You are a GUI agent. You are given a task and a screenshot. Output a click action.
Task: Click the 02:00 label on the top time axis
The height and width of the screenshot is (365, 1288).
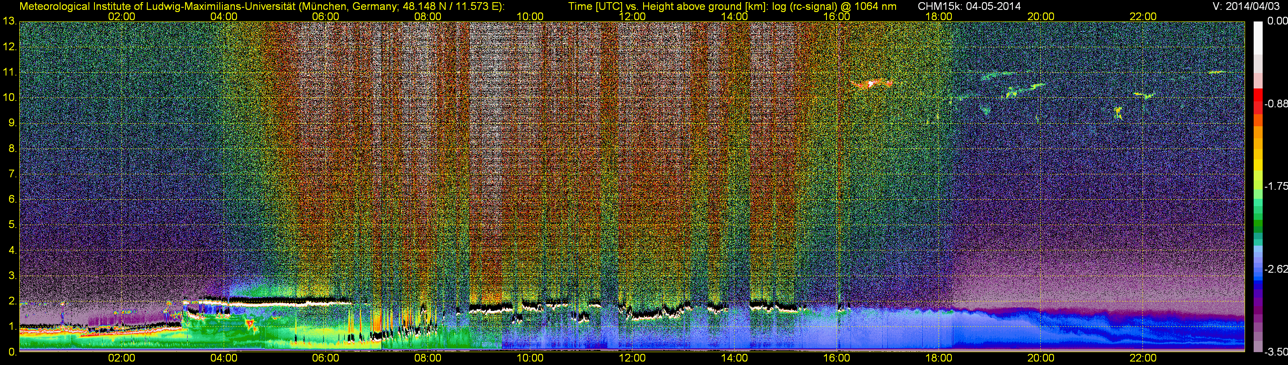[122, 16]
